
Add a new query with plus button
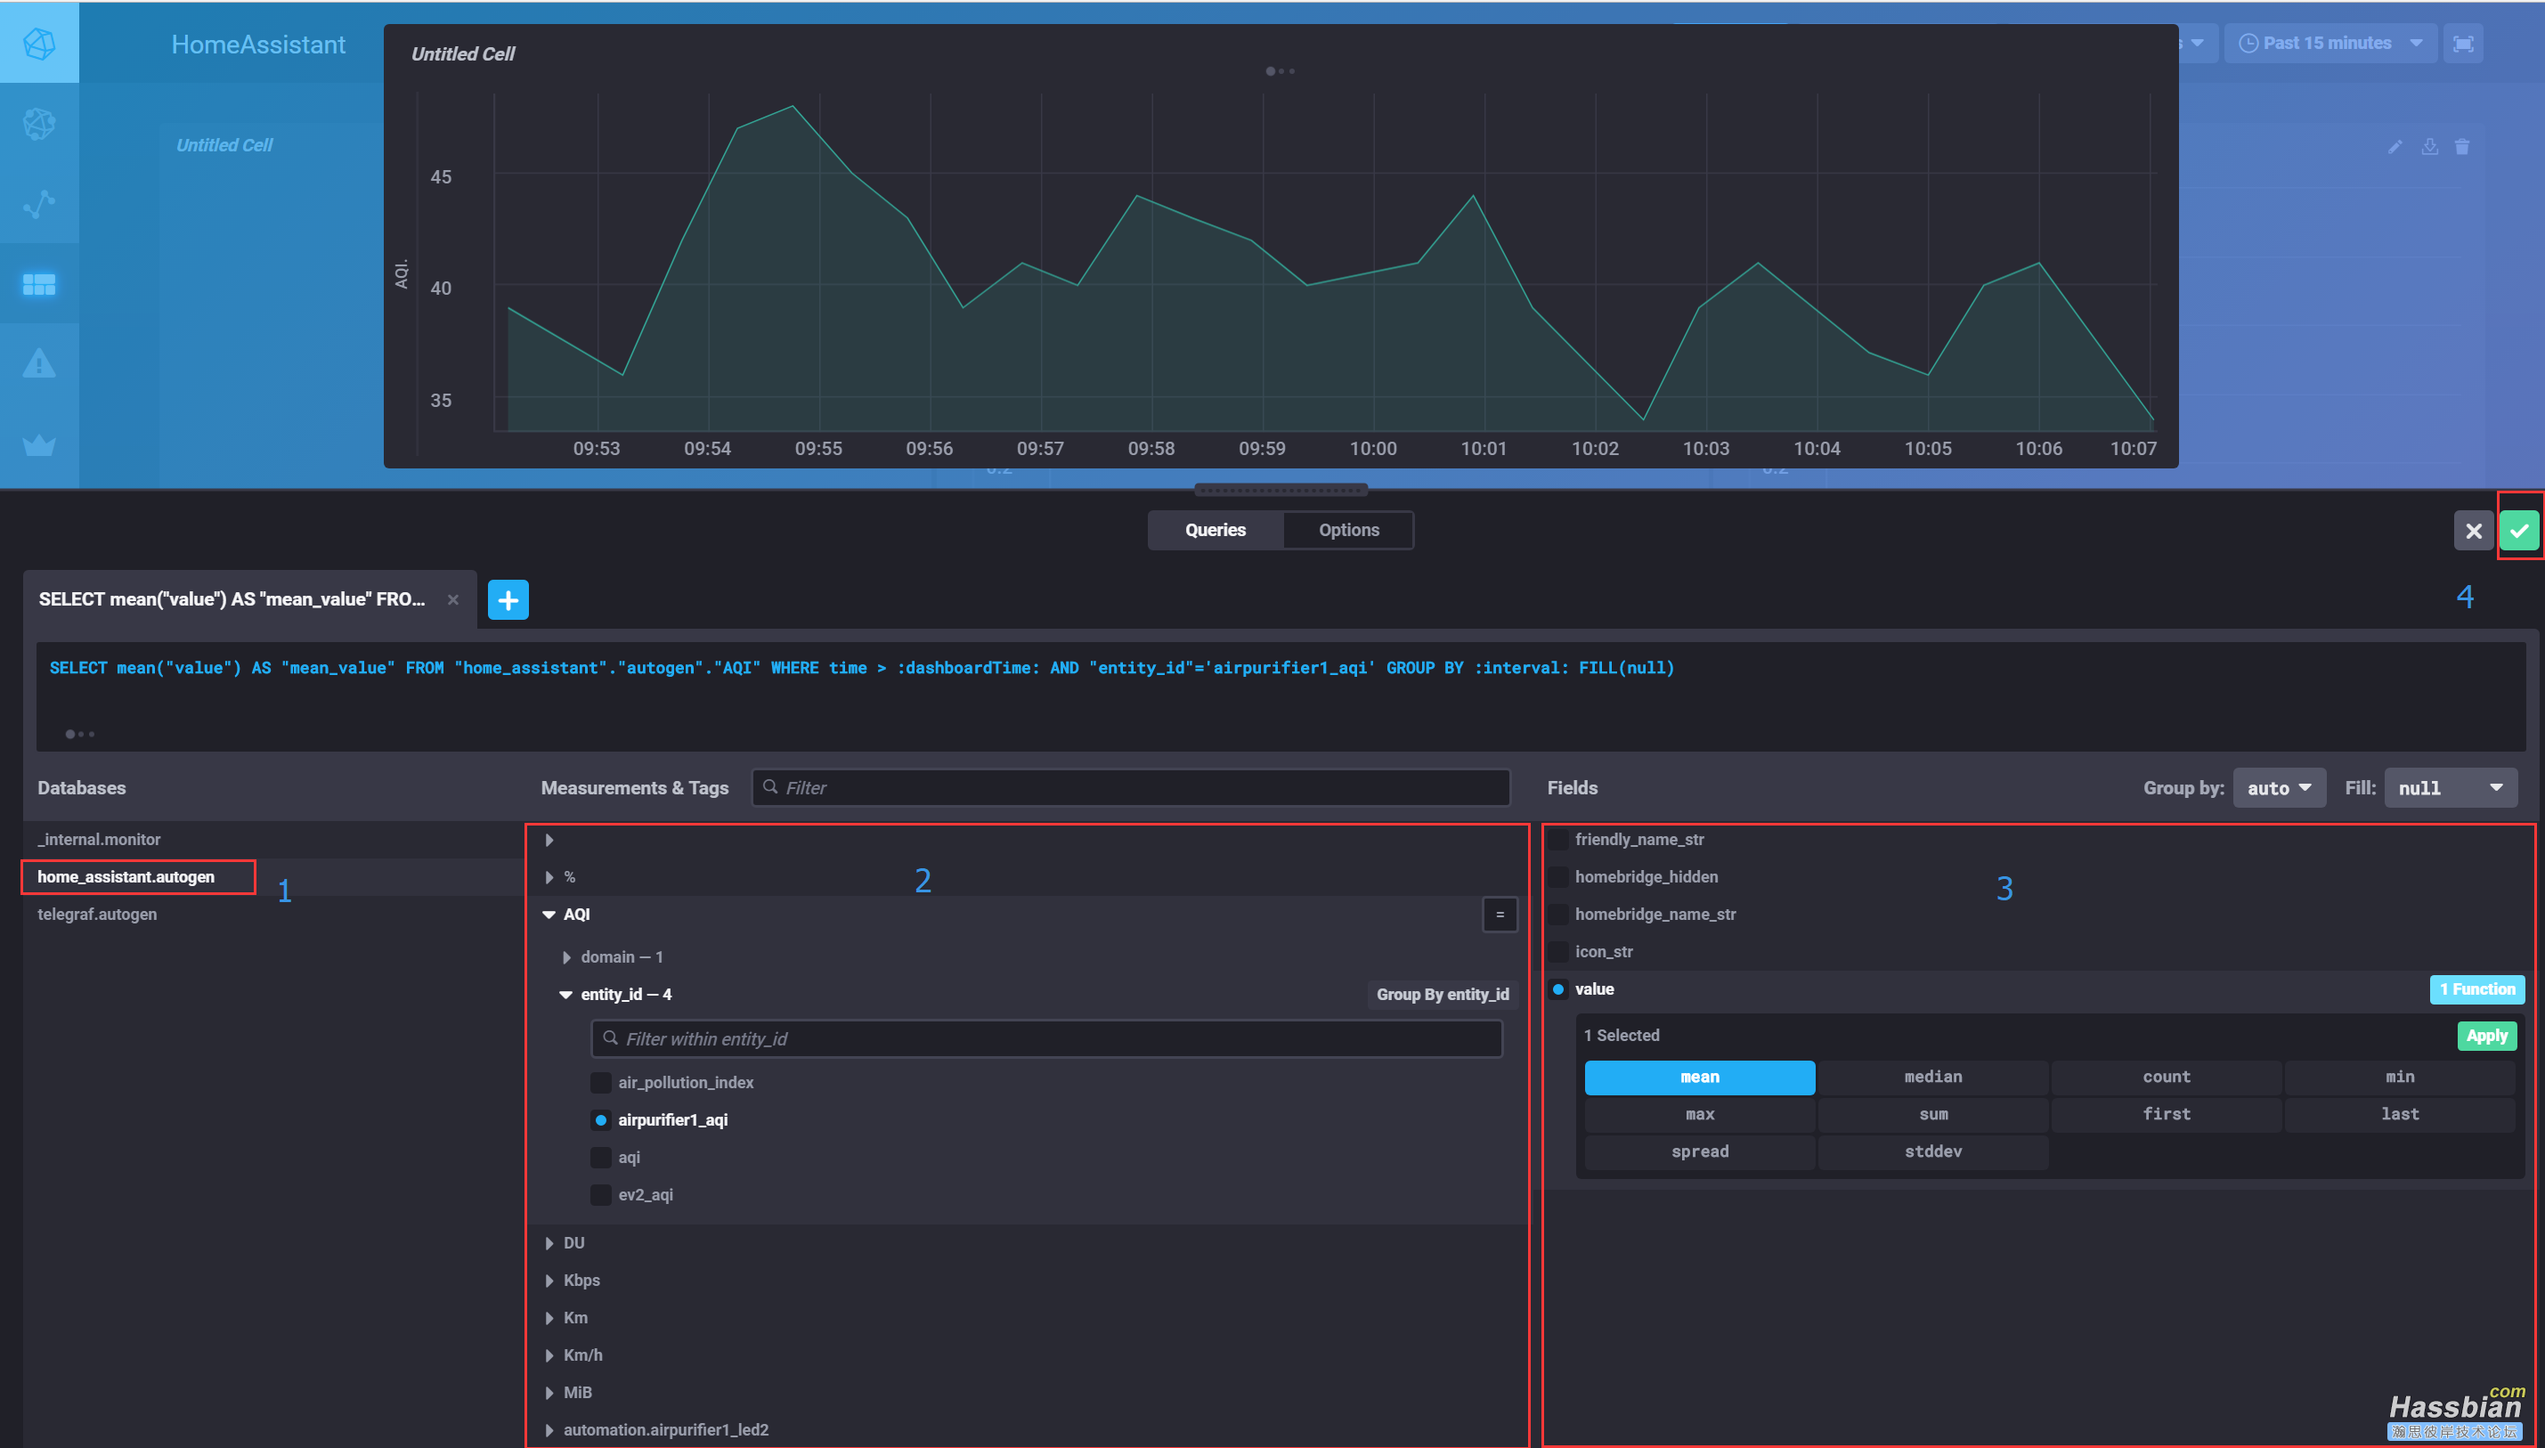pos(508,599)
